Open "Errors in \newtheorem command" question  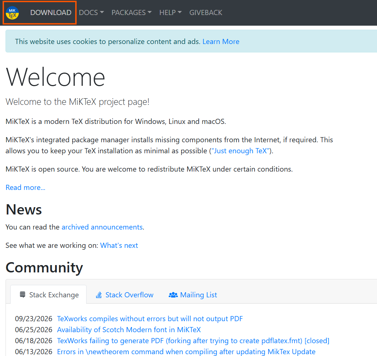point(186,352)
